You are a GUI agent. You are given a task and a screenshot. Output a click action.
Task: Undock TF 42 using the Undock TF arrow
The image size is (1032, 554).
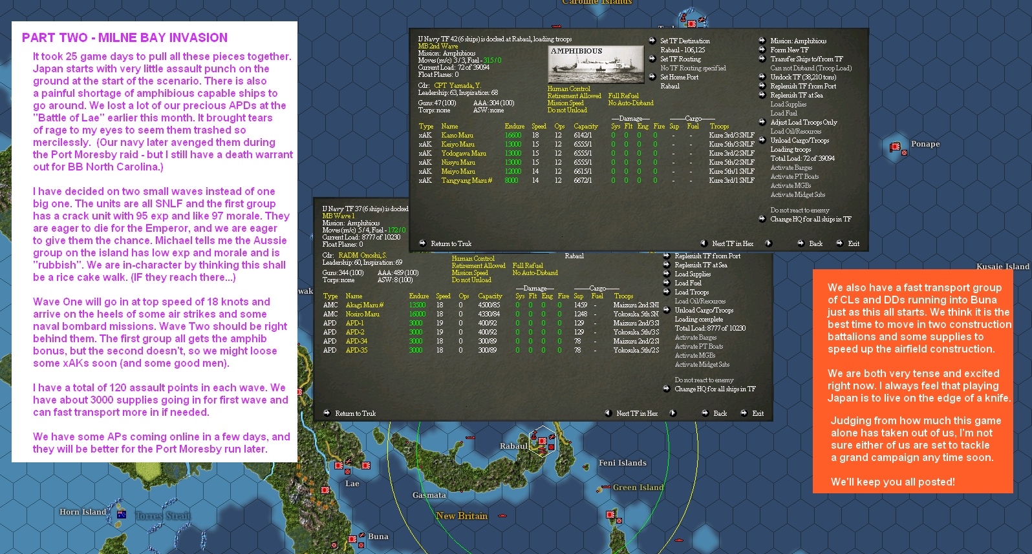762,77
